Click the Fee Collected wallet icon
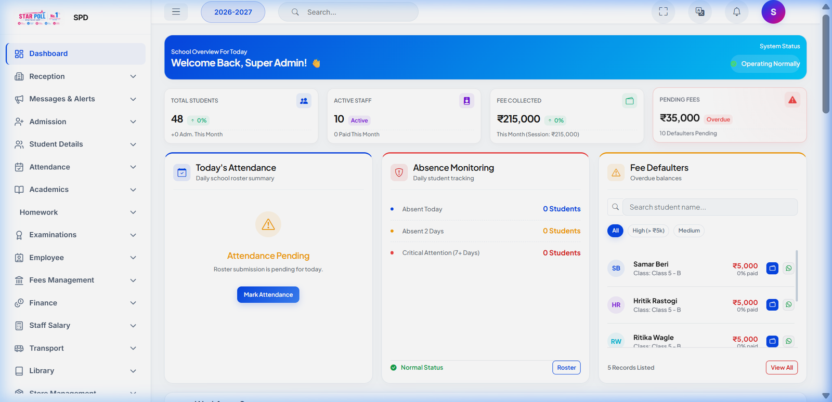 [x=630, y=101]
